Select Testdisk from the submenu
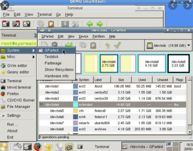This screenshot has width=193, height=151. [x=56, y=57]
